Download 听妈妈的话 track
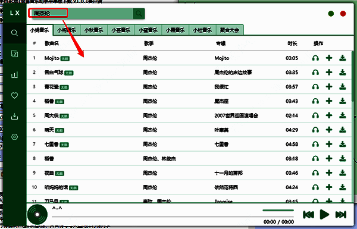This screenshot has width=357, height=229. coord(343,187)
